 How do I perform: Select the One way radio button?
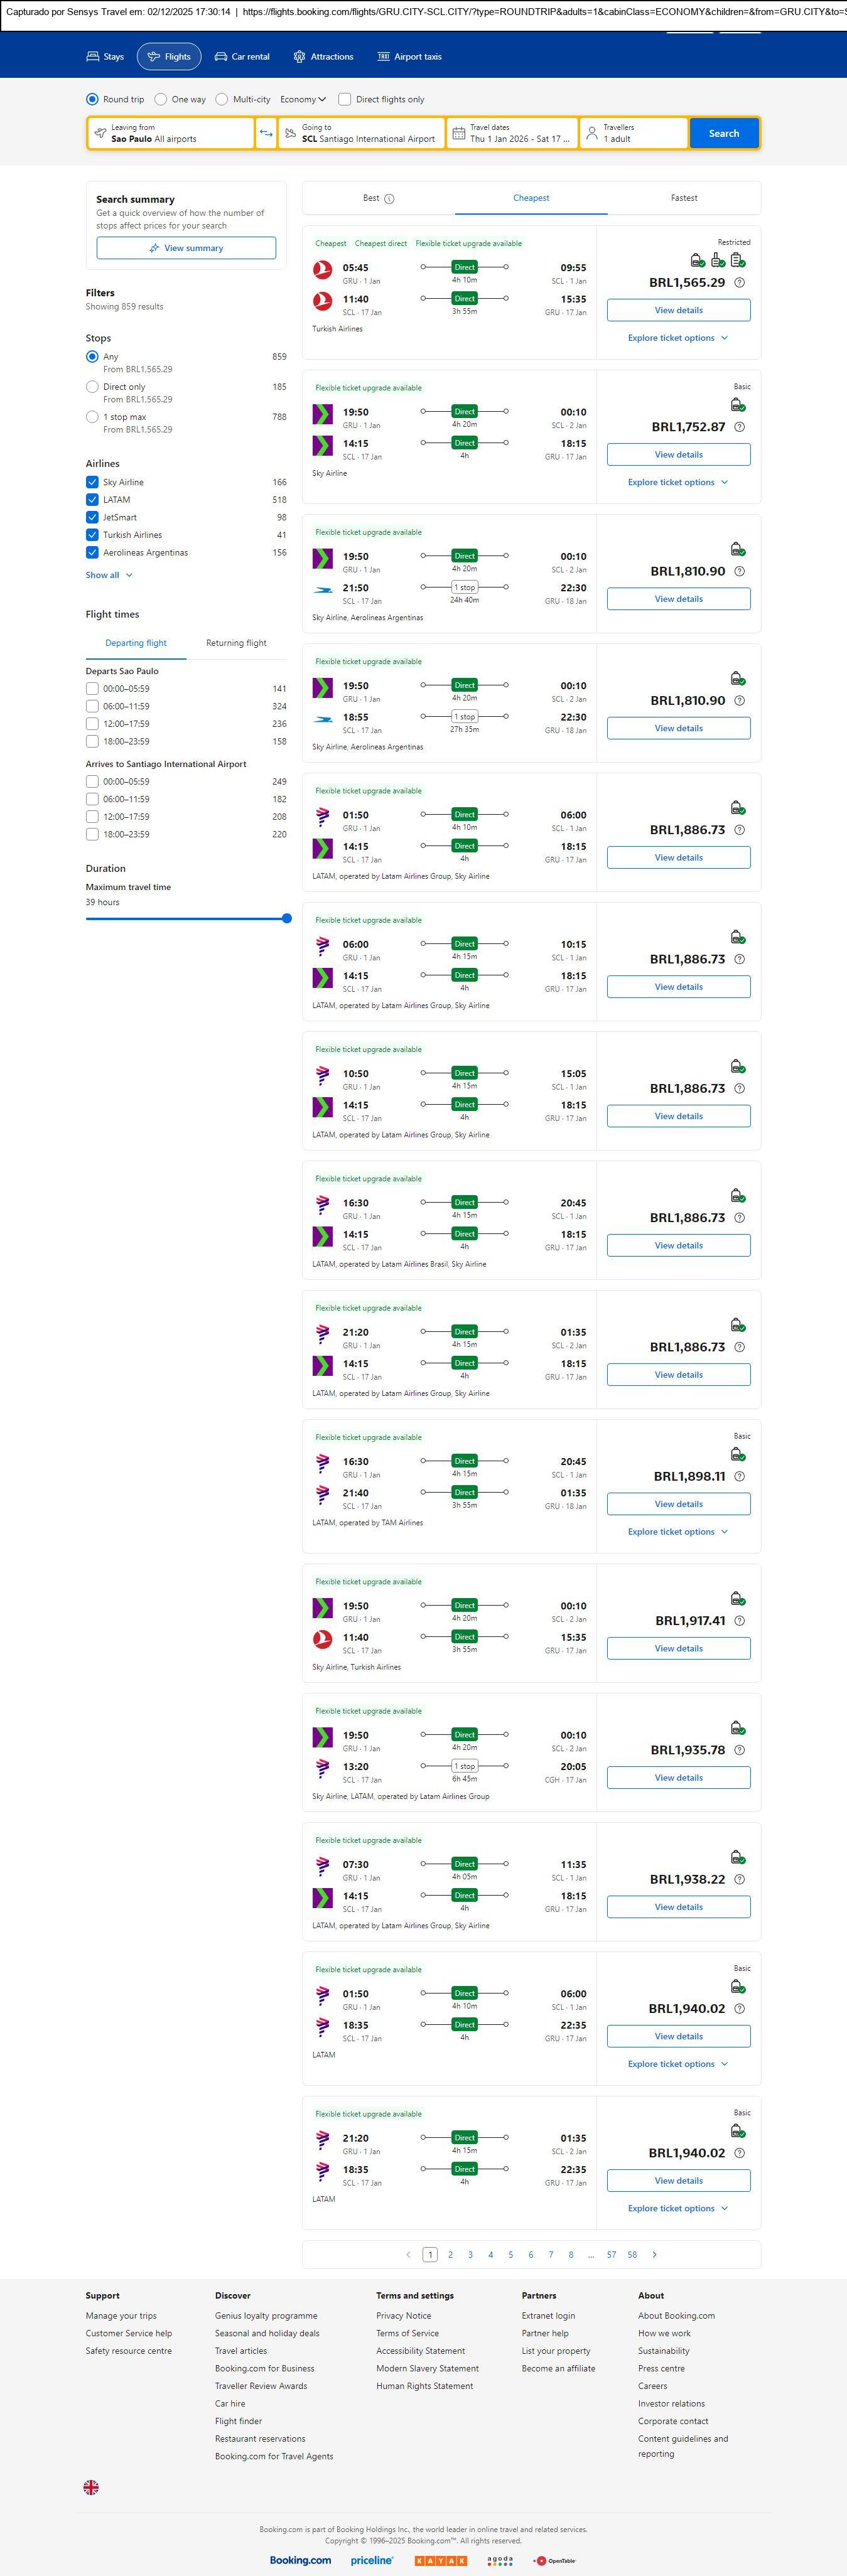161,99
